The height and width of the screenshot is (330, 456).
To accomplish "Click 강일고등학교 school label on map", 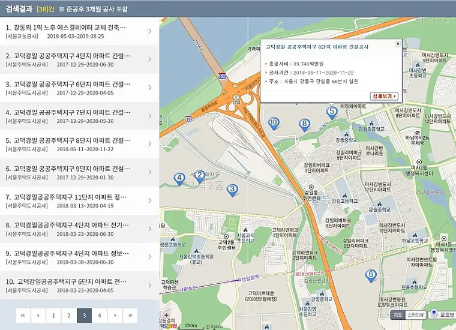I will 344,201.
